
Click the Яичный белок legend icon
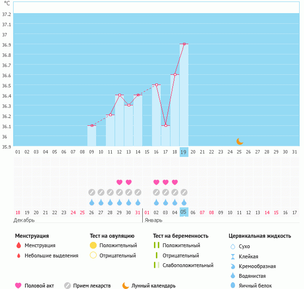click(233, 286)
